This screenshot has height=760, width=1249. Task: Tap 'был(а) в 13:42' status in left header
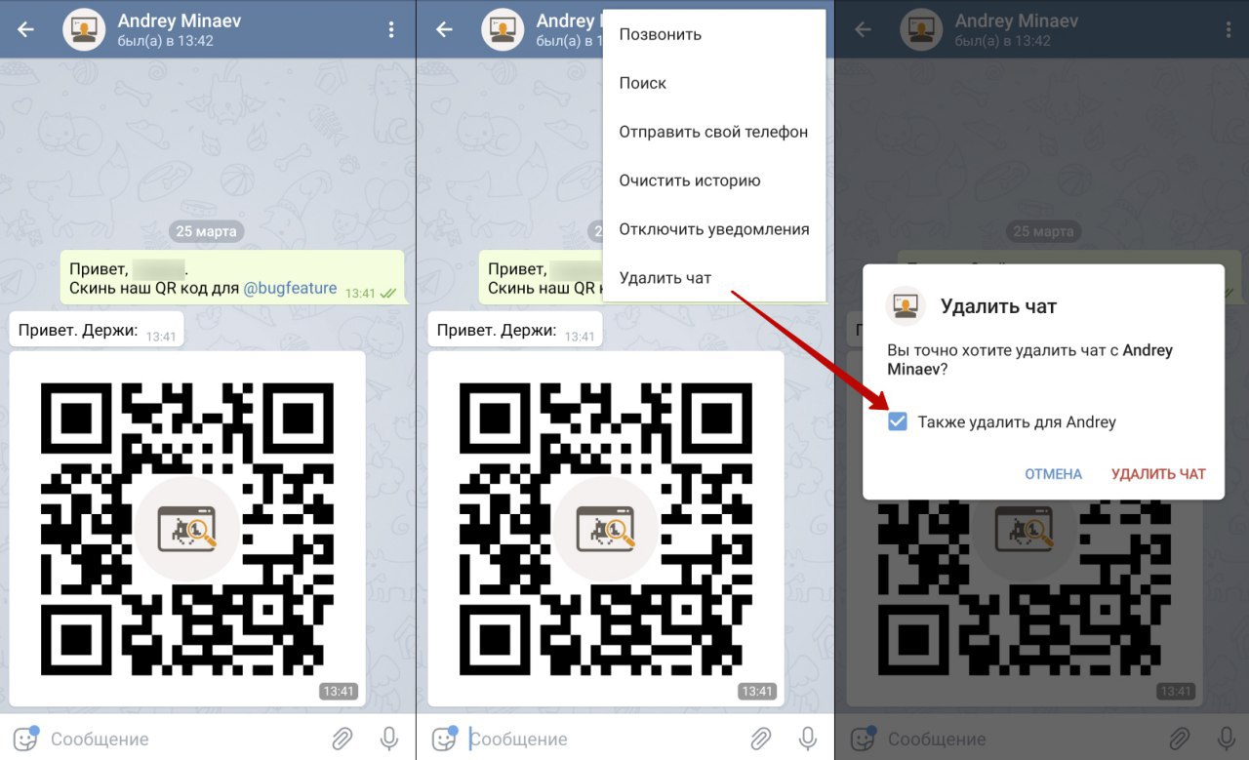165,41
